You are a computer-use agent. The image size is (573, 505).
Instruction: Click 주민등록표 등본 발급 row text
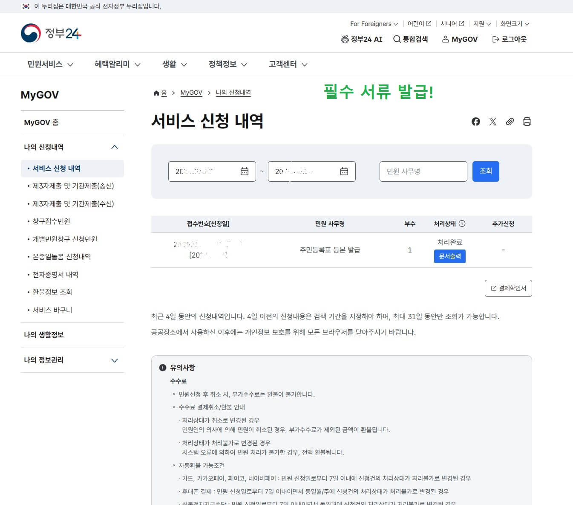point(330,250)
